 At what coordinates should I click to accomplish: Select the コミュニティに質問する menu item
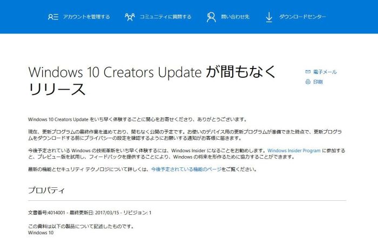165,17
